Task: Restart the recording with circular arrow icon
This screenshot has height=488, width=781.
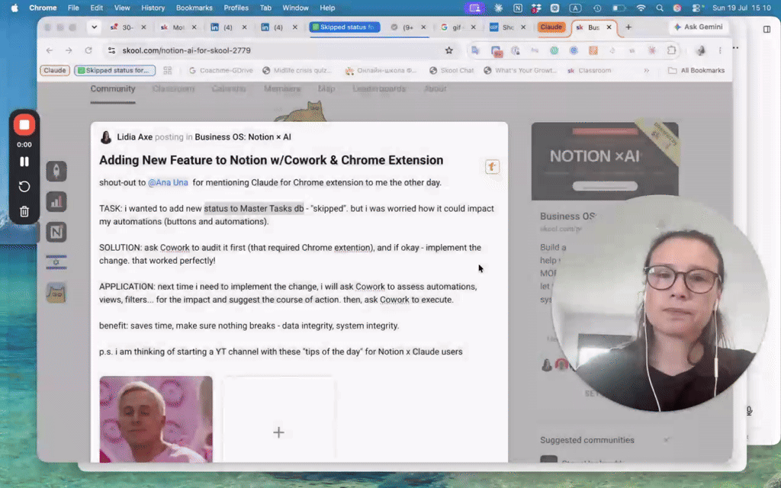Action: [x=24, y=186]
